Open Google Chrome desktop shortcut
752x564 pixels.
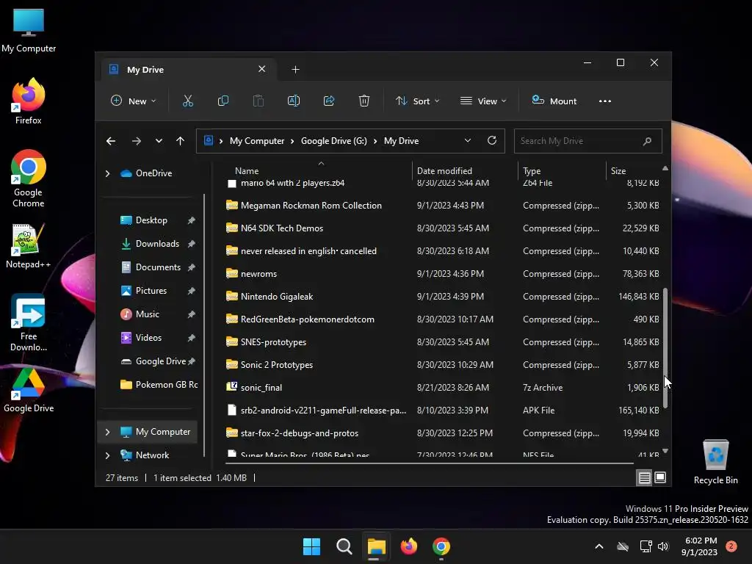pyautogui.click(x=29, y=178)
